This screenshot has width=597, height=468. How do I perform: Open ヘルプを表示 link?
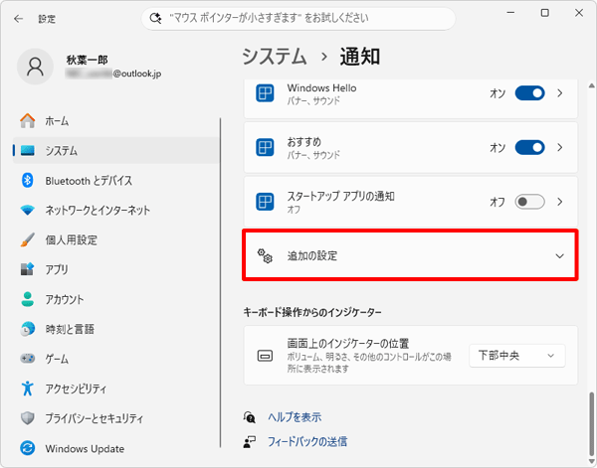click(x=295, y=417)
